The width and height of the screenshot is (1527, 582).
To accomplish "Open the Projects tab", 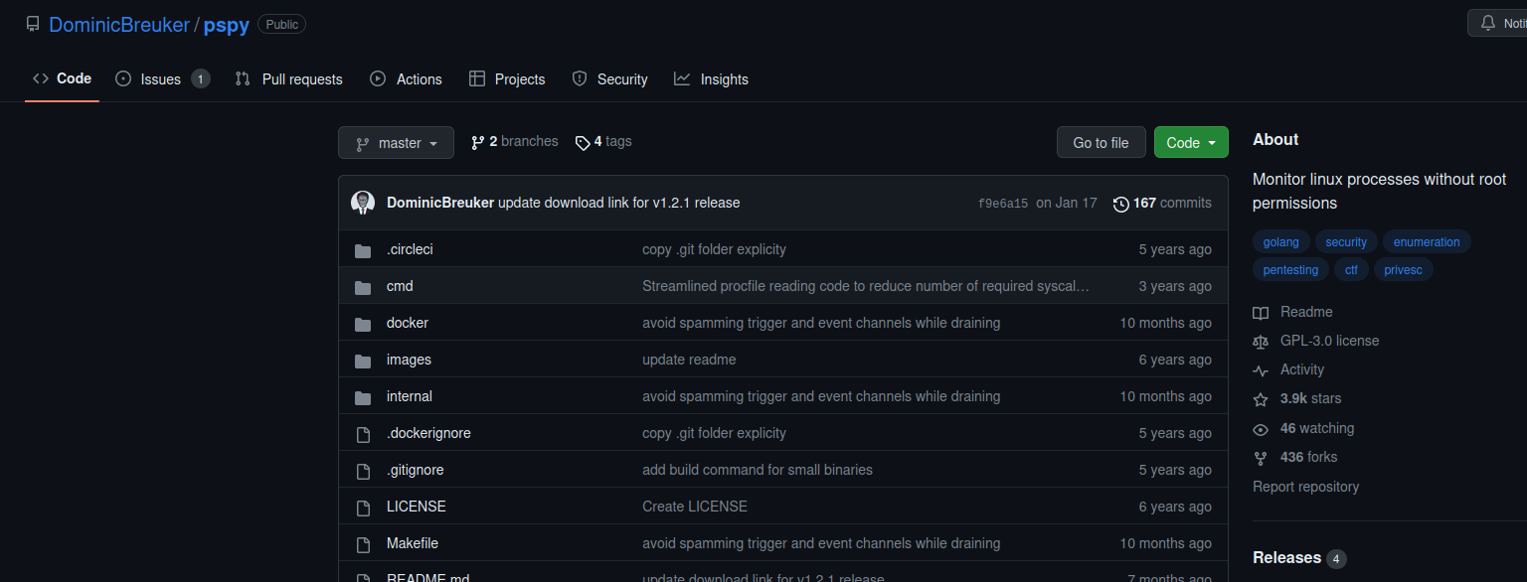I will click(x=507, y=79).
